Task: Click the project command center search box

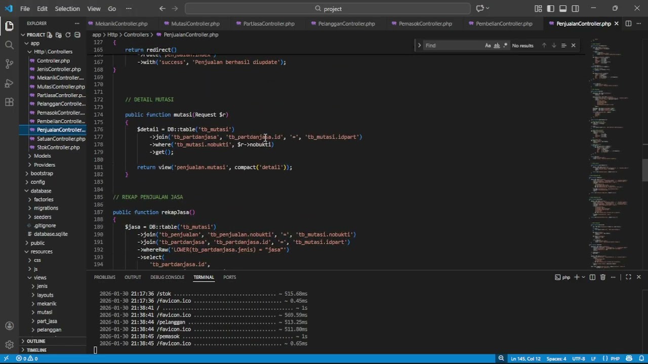Action: [328, 9]
